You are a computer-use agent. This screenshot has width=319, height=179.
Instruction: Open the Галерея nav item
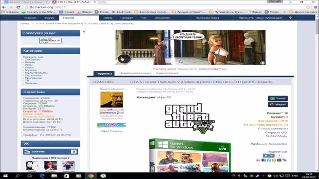127,18
